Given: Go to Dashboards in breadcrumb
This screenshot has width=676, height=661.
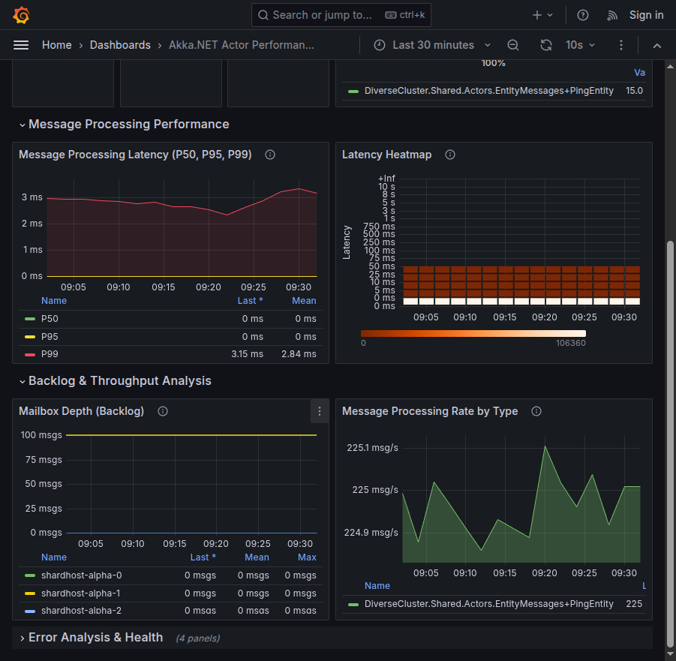Looking at the screenshot, I should [120, 45].
